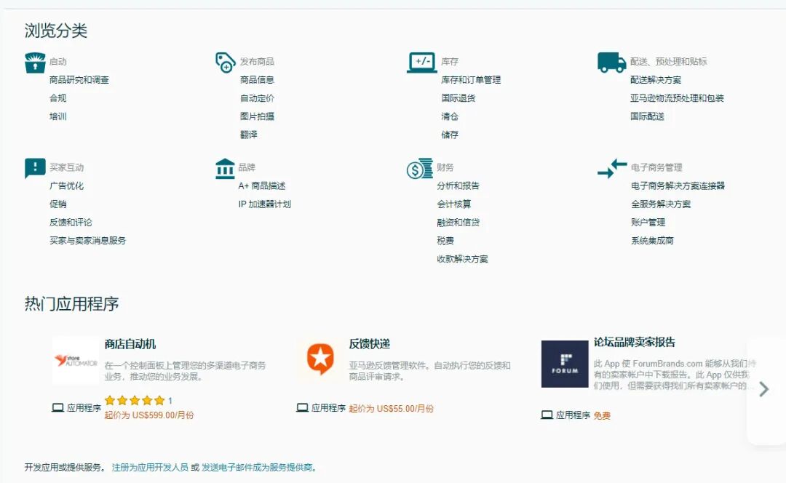Open the 商店自动机 Store Automator logo
This screenshot has width=786, height=483.
tap(76, 359)
